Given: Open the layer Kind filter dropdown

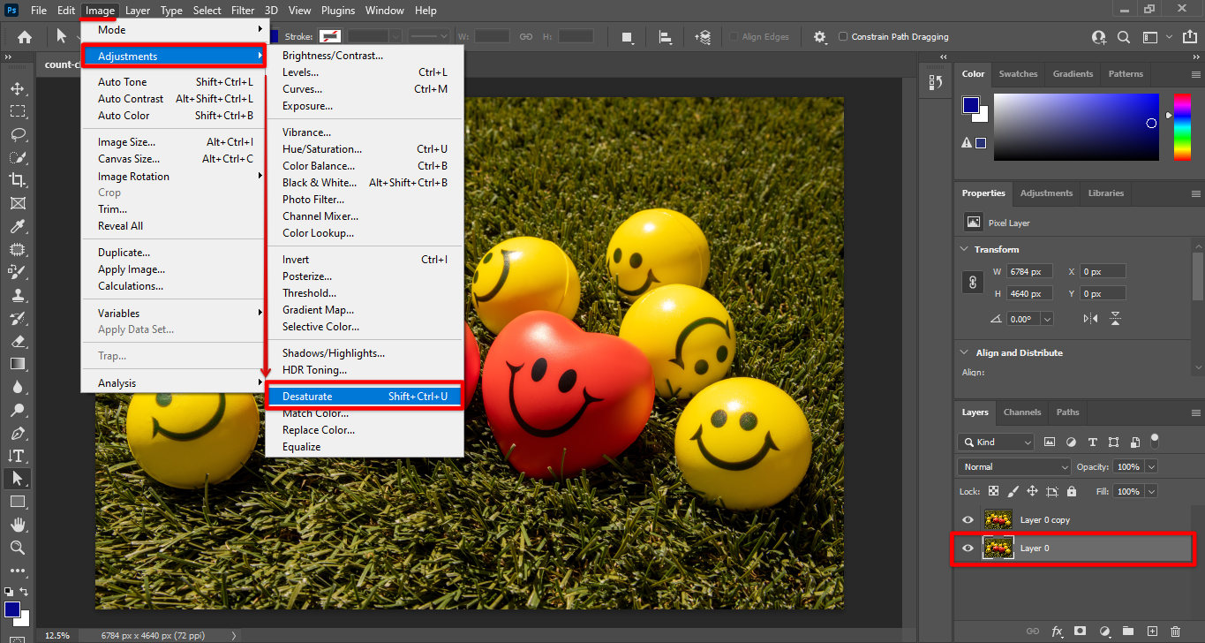Looking at the screenshot, I should point(996,443).
